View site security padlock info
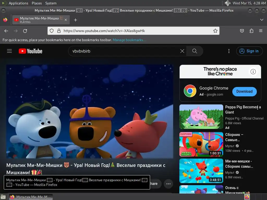Image resolution: width=267 pixels, height=200 pixels. click(59, 31)
